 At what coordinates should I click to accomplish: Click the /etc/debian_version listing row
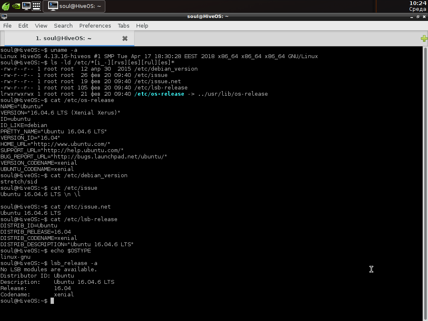pos(99,69)
